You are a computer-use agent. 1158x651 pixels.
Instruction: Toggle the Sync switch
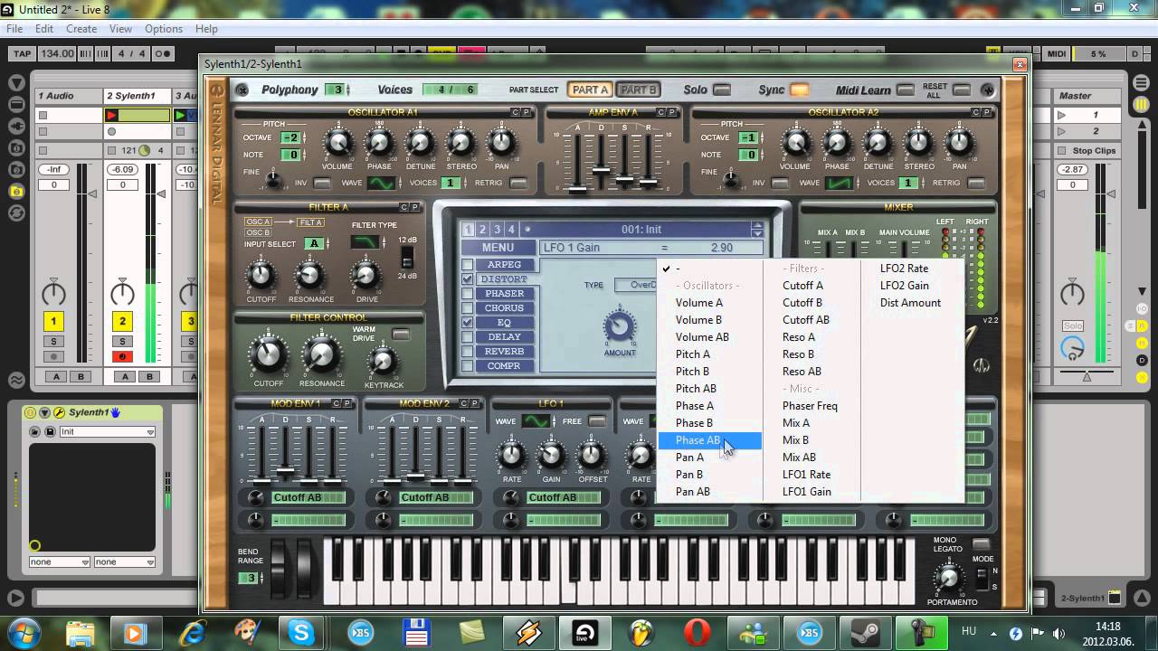(800, 90)
